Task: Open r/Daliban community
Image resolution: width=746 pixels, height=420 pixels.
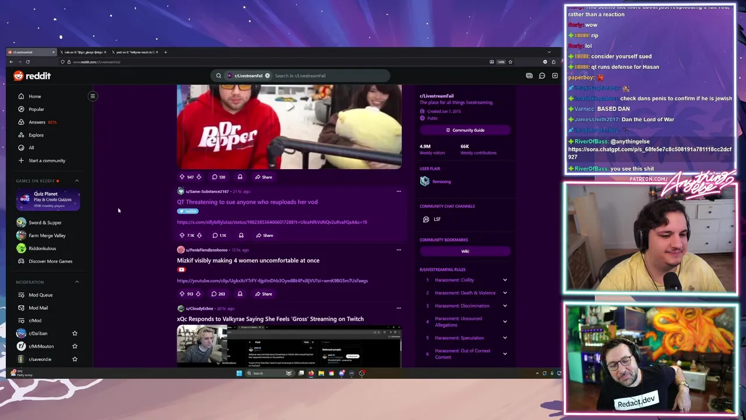Action: [x=38, y=334]
